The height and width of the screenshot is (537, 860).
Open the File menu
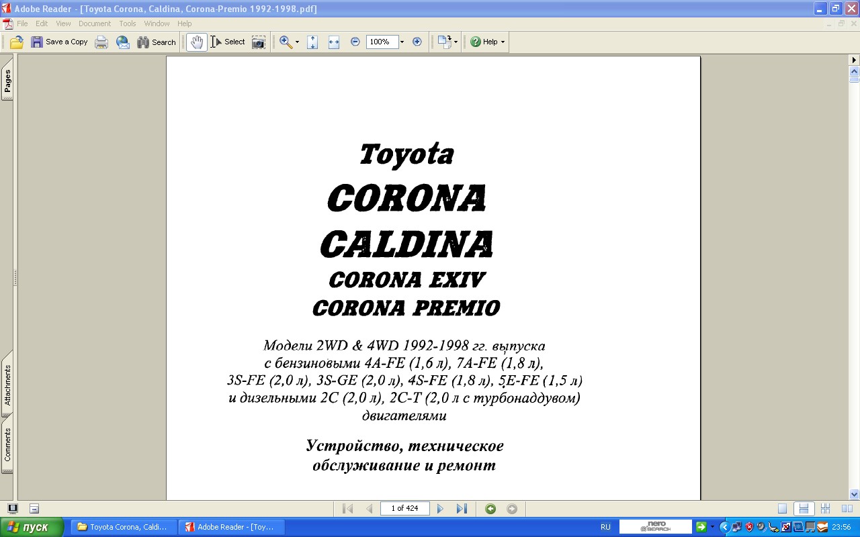click(x=22, y=23)
